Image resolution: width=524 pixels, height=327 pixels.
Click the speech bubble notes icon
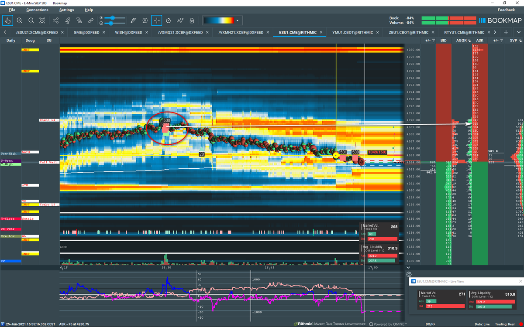pos(145,20)
